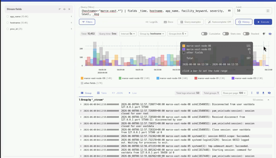The image size is (276, 158).
Task: Switch to the JSON view tab
Action: point(117,93)
